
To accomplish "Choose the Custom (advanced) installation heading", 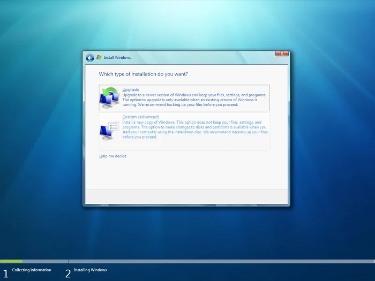I will (140, 117).
